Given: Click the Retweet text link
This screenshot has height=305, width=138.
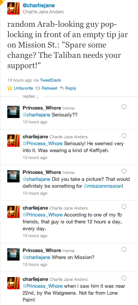Looking at the screenshot, I should pos(49,88).
